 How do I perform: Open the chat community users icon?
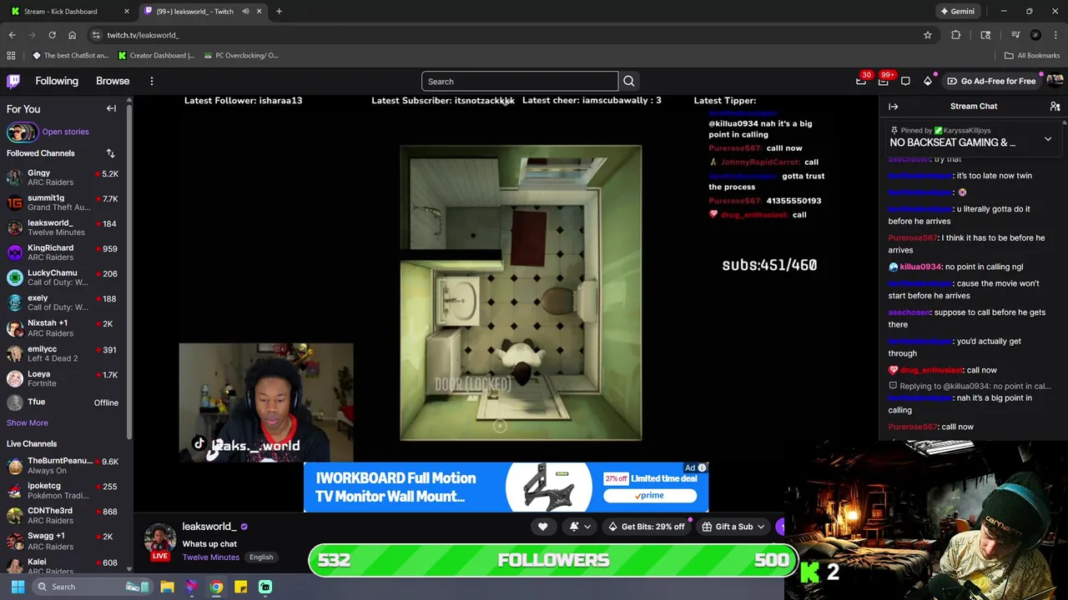point(1055,107)
